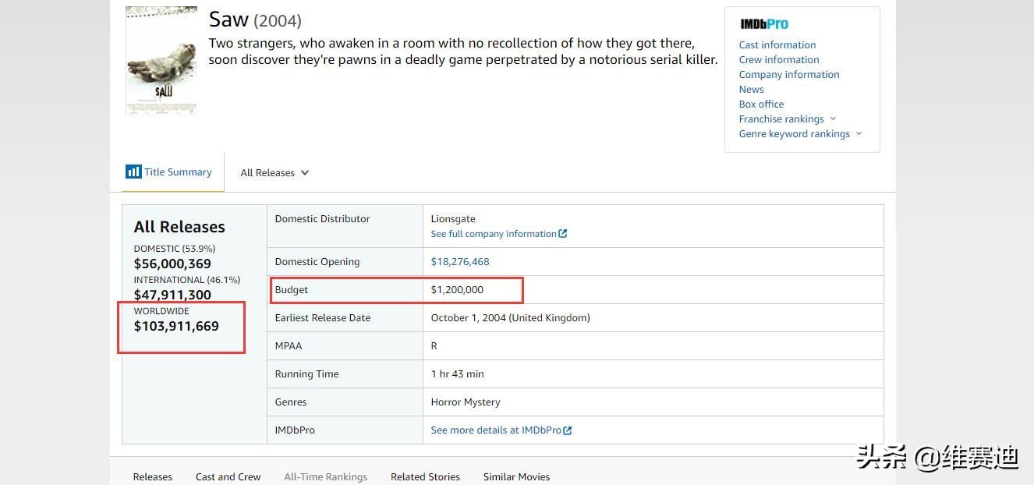Screen dimensions: 1034x485
Task: Expand the All Releases dropdown
Action: [x=274, y=173]
